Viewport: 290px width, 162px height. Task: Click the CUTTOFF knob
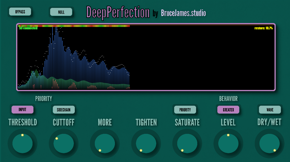64,144
